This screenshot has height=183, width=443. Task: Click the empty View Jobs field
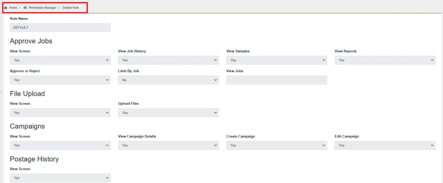[x=277, y=80]
